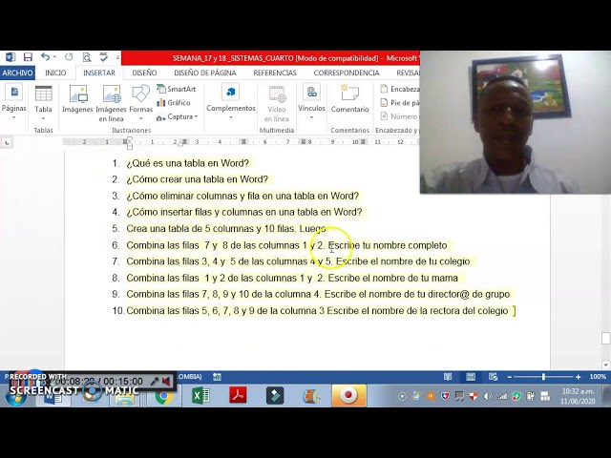Insert a Gráfico chart

[x=174, y=103]
